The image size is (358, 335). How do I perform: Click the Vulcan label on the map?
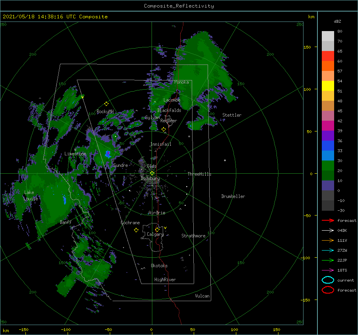click(202, 296)
